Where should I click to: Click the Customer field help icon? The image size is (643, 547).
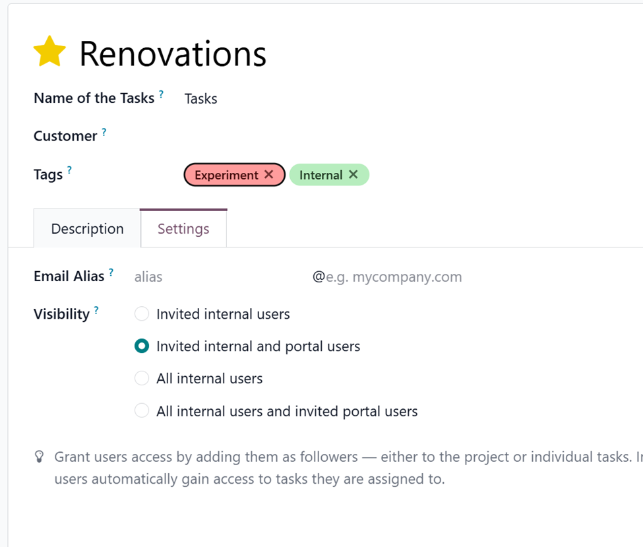pyautogui.click(x=104, y=133)
